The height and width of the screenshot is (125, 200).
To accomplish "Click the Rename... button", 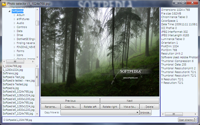I will coord(50,107).
